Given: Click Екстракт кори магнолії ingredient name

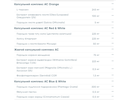Looking at the screenshot, I should [x=44, y=69].
